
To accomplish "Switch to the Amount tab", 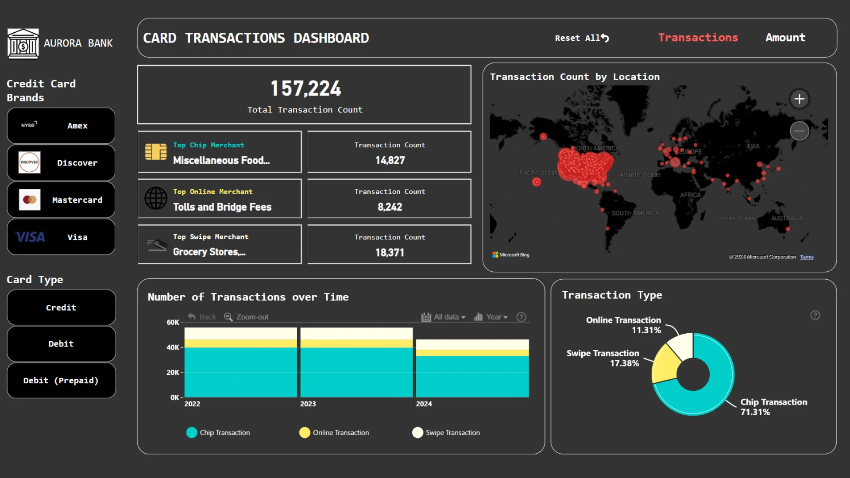I will (x=785, y=38).
